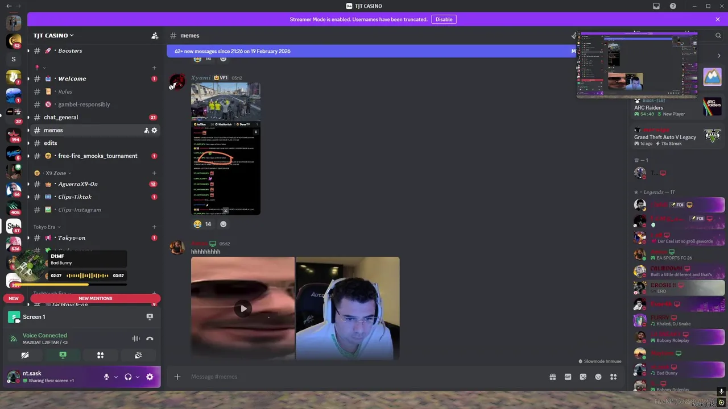
Task: Click the invite people icon on memes channel
Action: 146,130
